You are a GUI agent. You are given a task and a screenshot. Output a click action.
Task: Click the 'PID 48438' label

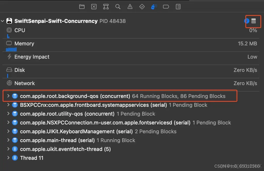(x=112, y=21)
